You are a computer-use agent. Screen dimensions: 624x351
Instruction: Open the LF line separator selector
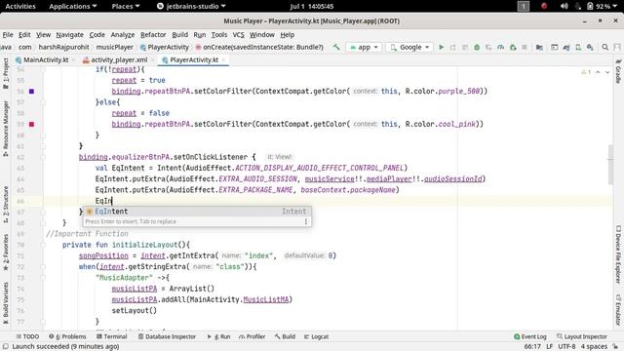click(549, 347)
